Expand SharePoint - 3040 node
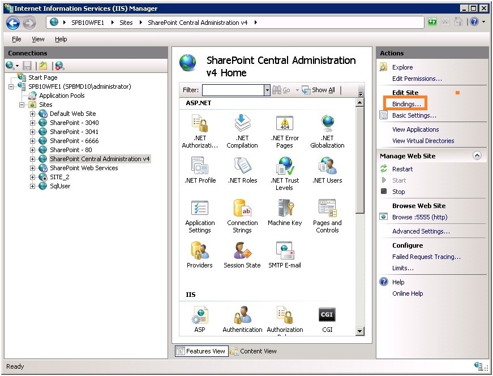493x376 pixels. coord(32,123)
